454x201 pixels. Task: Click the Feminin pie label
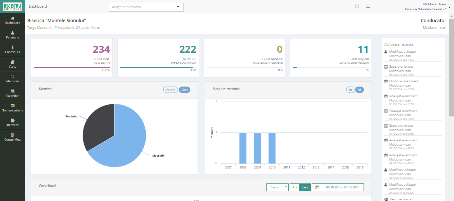click(x=71, y=116)
